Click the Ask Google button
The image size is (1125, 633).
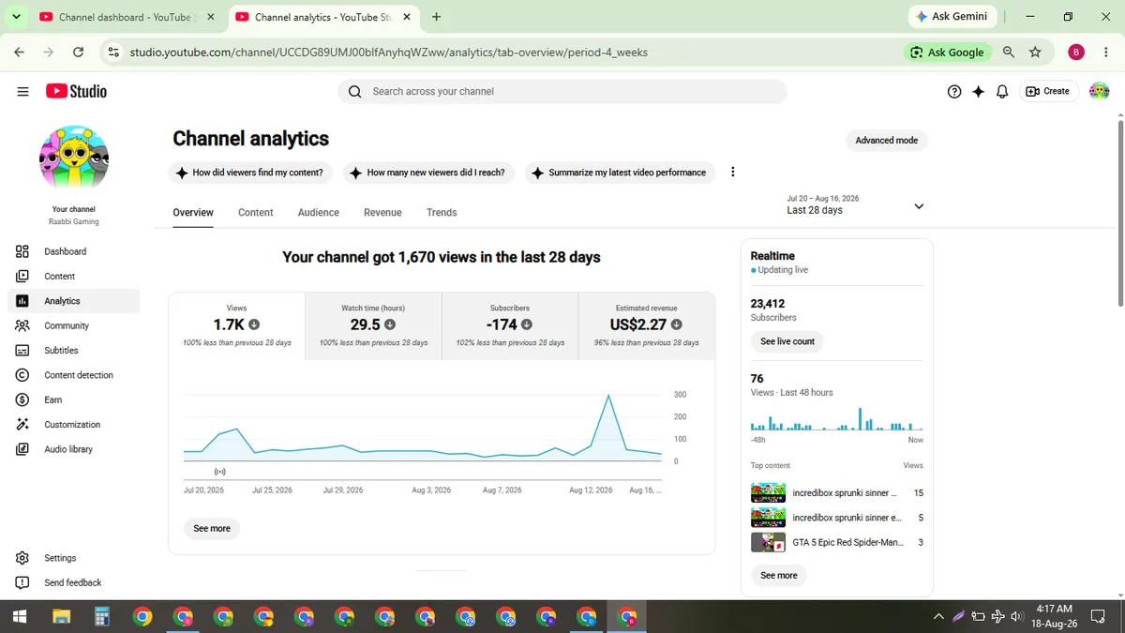point(947,53)
